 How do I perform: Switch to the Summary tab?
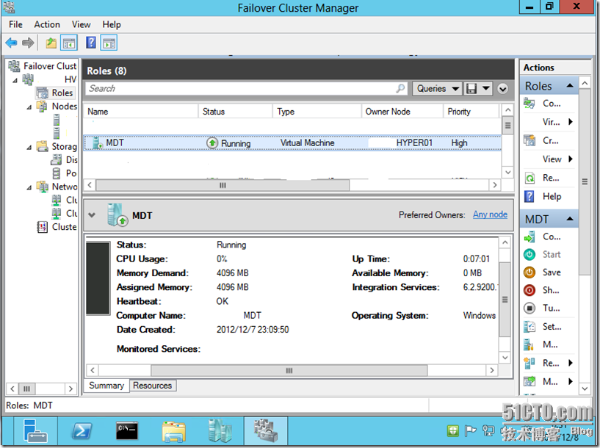[x=106, y=386]
